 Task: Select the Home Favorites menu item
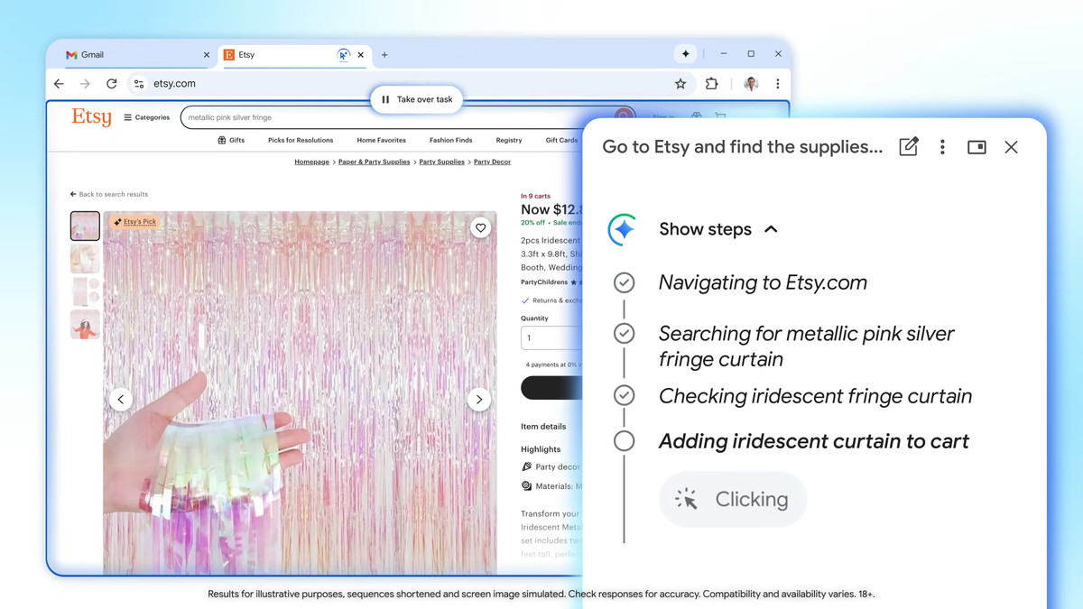pyautogui.click(x=381, y=141)
